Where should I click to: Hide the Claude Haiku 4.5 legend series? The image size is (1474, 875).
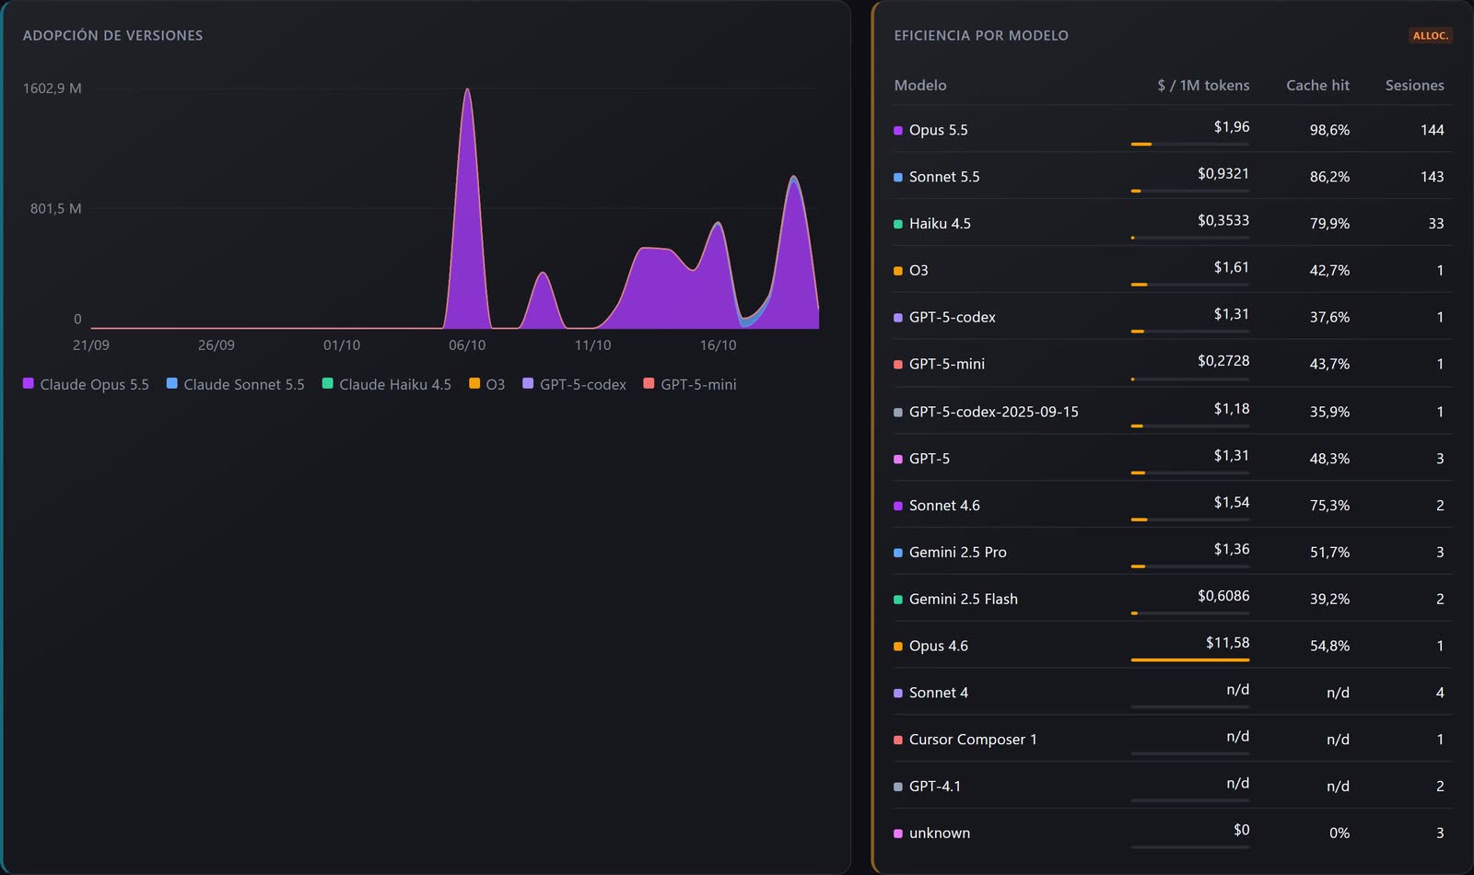[386, 384]
